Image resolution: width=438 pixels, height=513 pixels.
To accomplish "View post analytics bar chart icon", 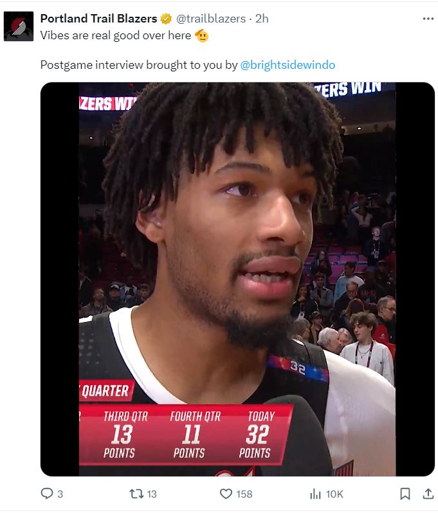I will [x=315, y=494].
